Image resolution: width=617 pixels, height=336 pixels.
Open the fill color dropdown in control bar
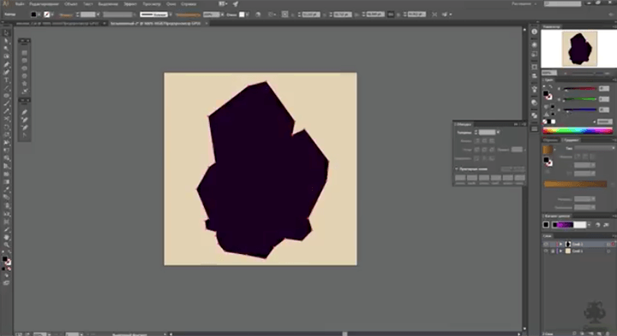tap(39, 15)
